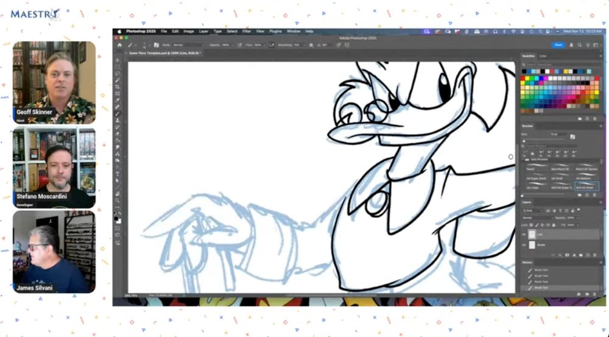Select the Lasso tool
Viewport: 609px width, 337px height.
[x=118, y=74]
